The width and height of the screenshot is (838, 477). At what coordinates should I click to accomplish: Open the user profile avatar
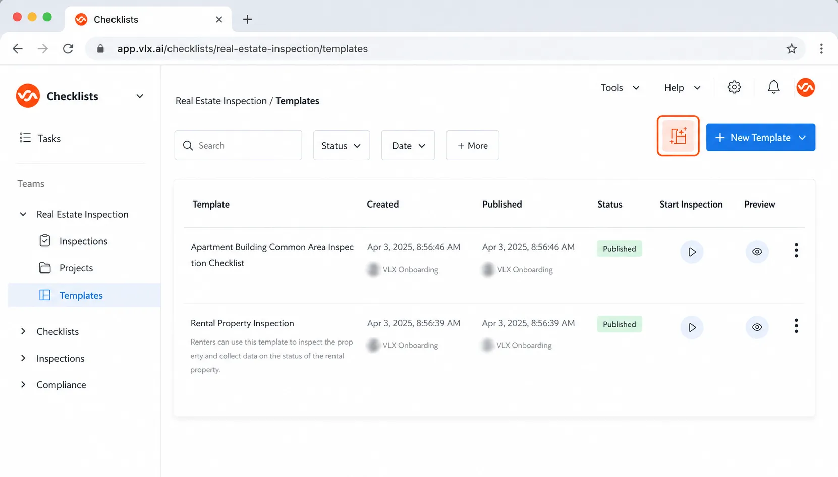click(x=806, y=87)
